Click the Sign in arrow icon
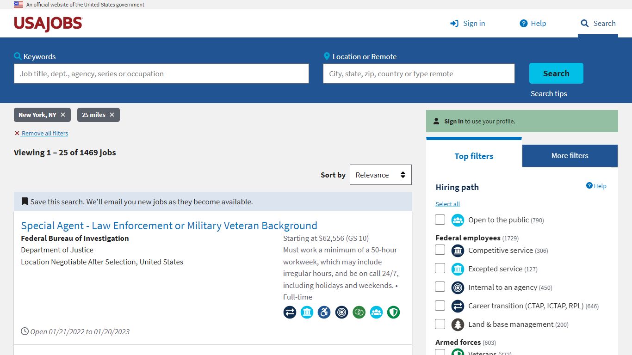Image resolution: width=632 pixels, height=355 pixels. pyautogui.click(x=454, y=24)
